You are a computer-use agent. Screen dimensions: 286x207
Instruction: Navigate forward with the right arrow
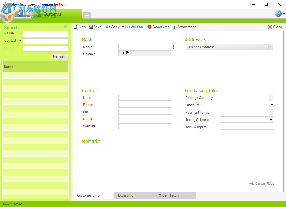[28, 14]
